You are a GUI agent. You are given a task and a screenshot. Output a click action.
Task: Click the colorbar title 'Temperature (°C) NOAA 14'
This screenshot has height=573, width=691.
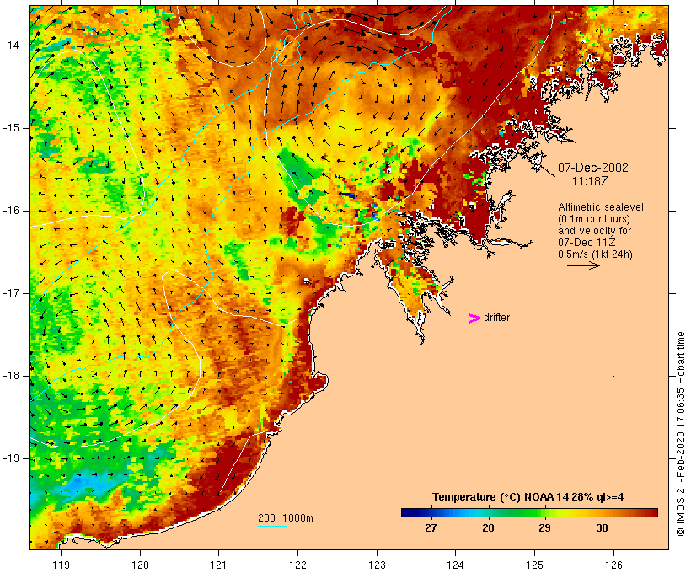click(501, 497)
